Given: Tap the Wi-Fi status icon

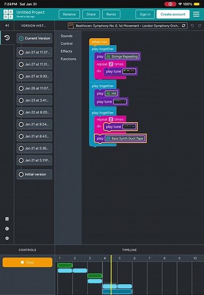Looking at the screenshot, I should pyautogui.click(x=180, y=4).
